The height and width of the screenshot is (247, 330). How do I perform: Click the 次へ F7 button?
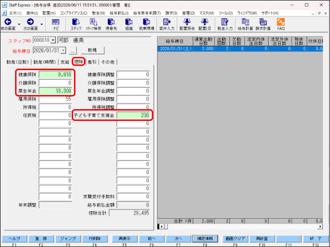[x=178, y=239]
